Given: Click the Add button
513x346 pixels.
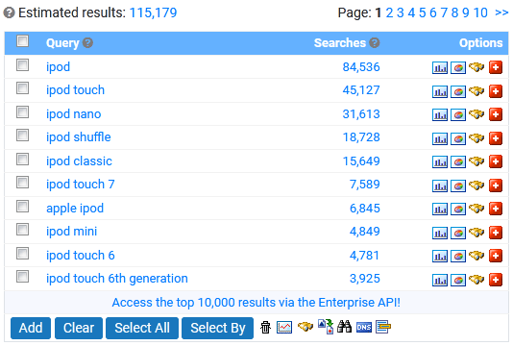Looking at the screenshot, I should tap(31, 328).
